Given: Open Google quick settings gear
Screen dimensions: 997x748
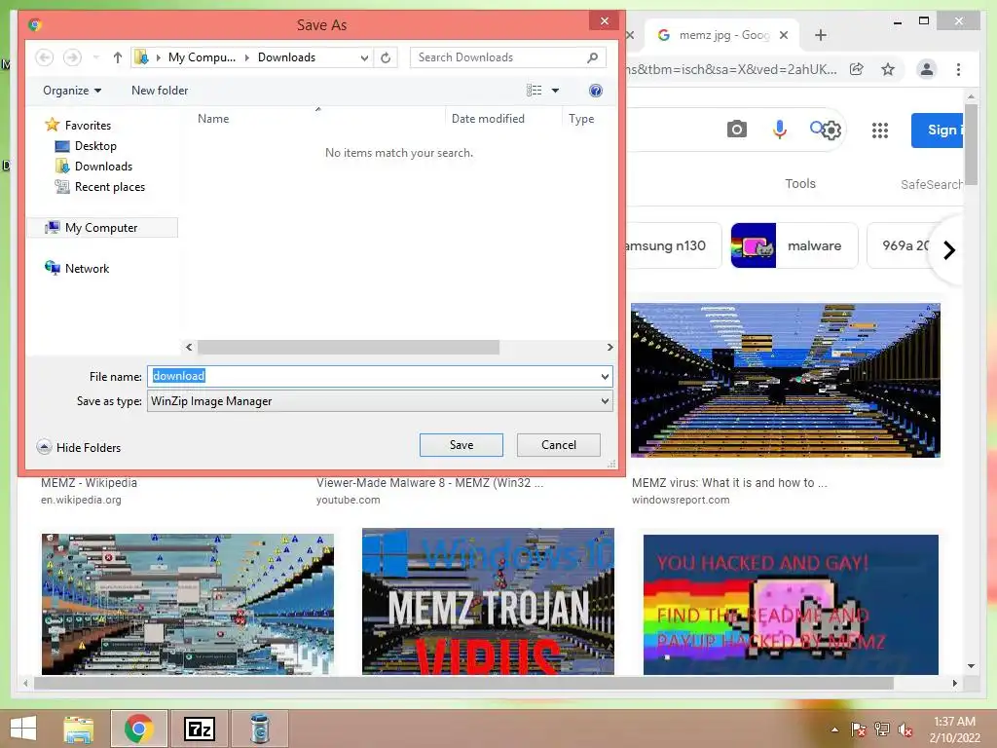Looking at the screenshot, I should coord(831,131).
